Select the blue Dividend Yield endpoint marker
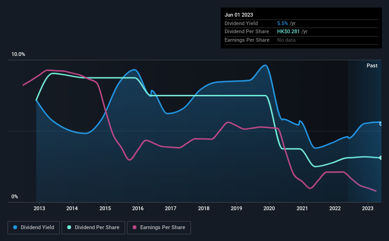This screenshot has height=241, width=389. [381, 124]
